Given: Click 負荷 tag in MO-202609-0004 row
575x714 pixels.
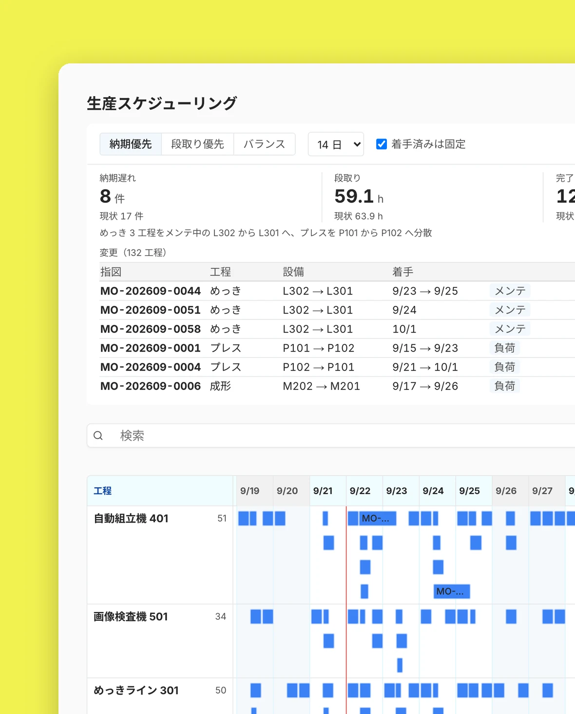Looking at the screenshot, I should [505, 367].
